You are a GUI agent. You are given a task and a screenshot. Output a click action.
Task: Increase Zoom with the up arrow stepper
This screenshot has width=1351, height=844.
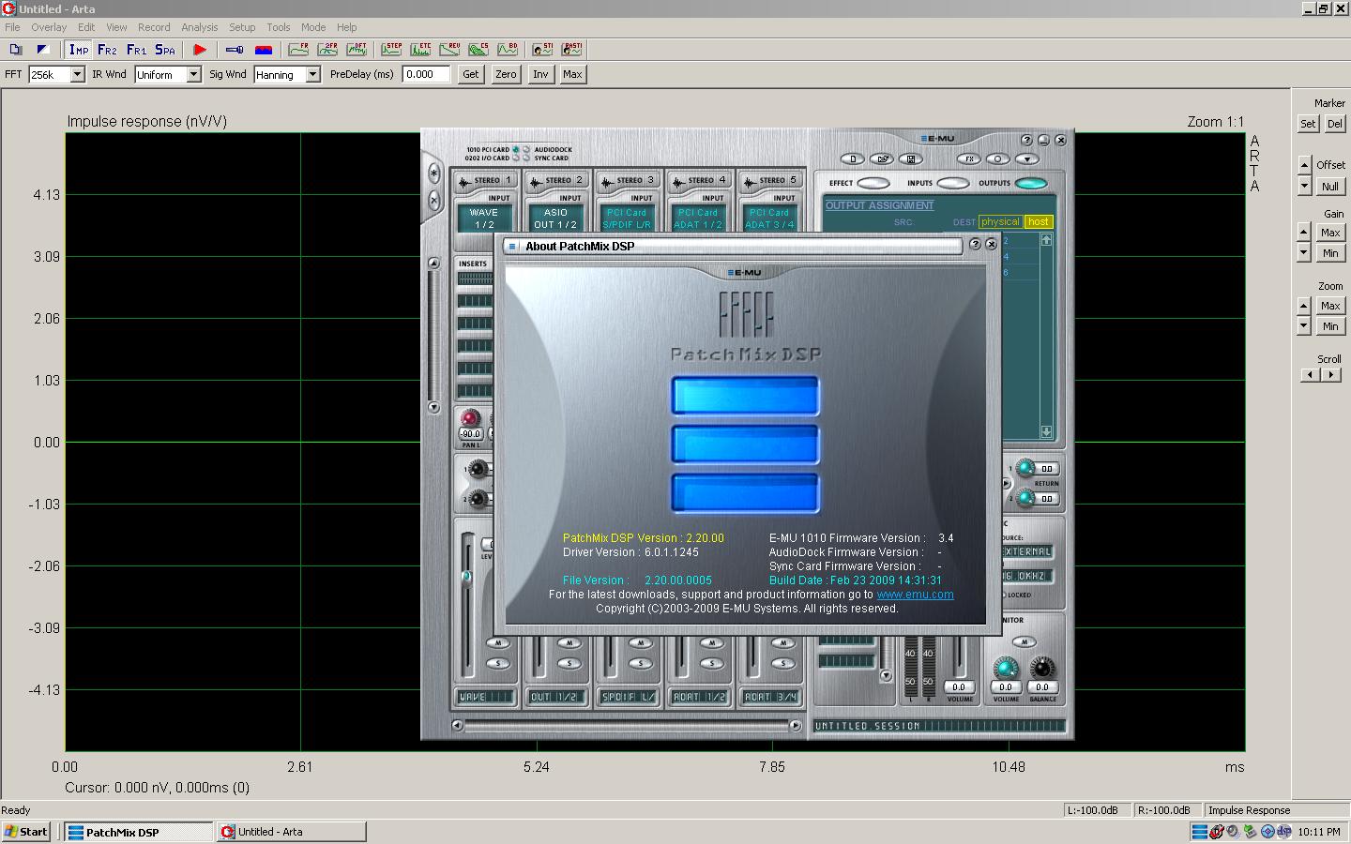pyautogui.click(x=1304, y=305)
